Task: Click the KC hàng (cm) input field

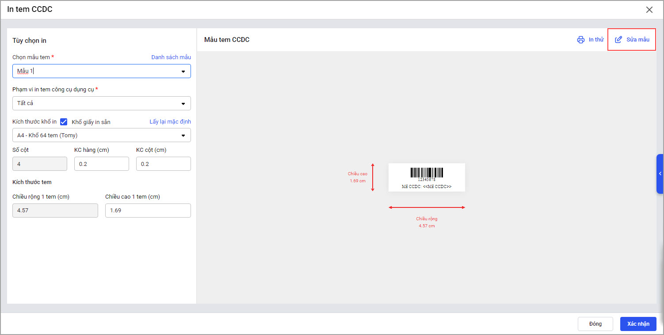Action: pyautogui.click(x=102, y=164)
